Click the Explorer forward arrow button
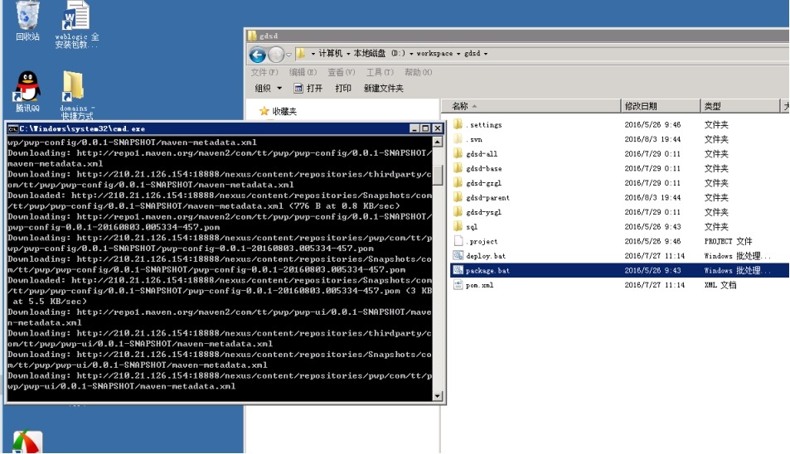Screen dimensions: 790x454 coord(275,55)
